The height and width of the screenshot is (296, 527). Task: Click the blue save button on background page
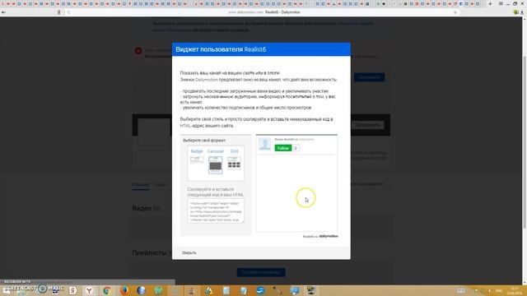click(x=370, y=77)
